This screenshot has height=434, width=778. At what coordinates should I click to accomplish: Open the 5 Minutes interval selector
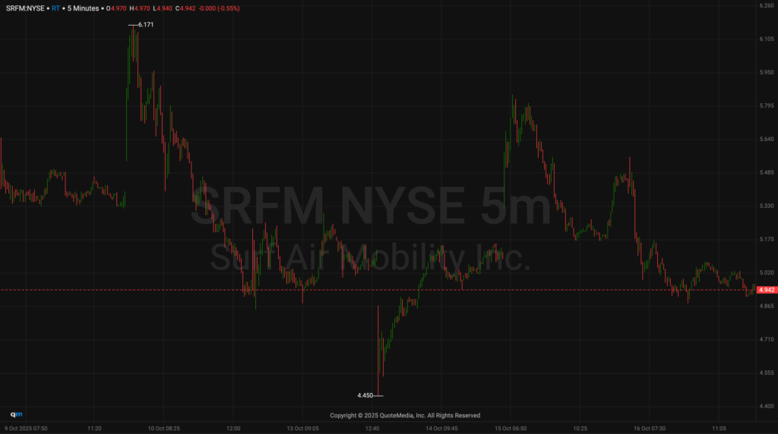83,7
